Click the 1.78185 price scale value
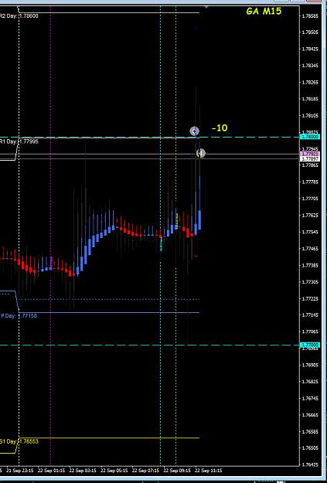The width and height of the screenshot is (327, 483). (x=310, y=99)
